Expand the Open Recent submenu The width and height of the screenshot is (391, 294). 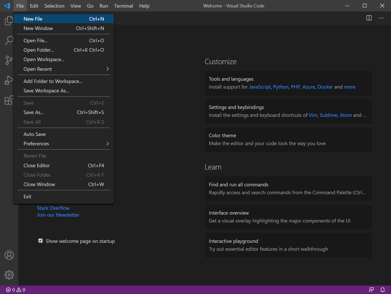(x=64, y=69)
